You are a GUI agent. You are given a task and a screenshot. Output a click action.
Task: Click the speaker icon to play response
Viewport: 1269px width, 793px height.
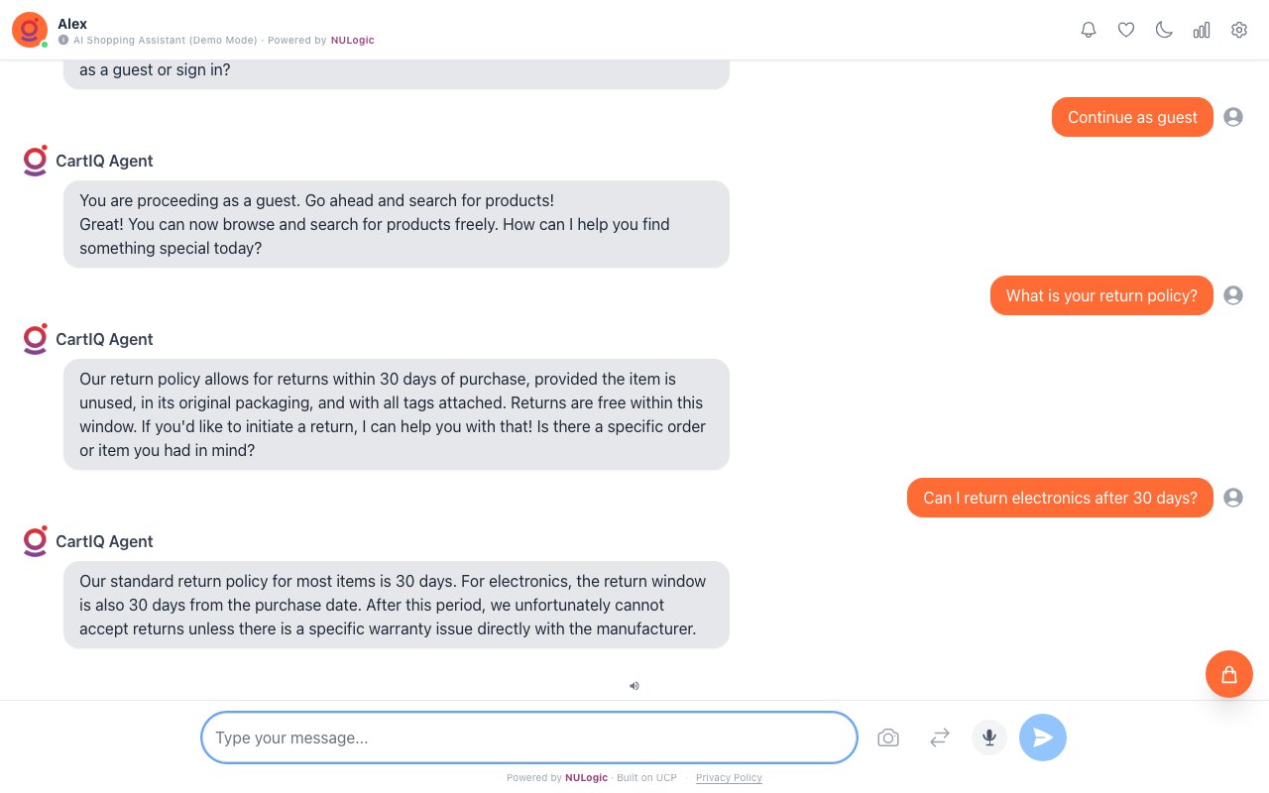[634, 685]
